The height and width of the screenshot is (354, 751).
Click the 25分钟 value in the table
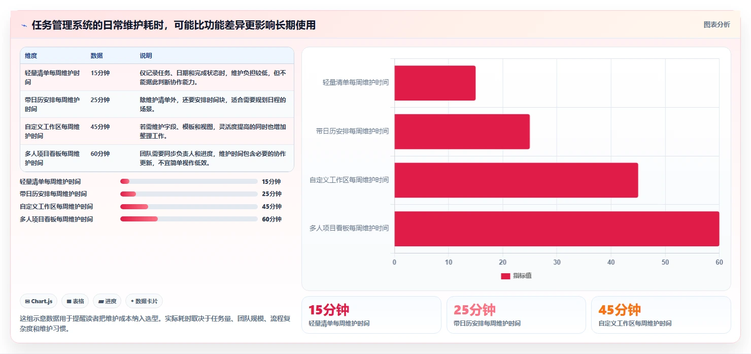tap(100, 100)
